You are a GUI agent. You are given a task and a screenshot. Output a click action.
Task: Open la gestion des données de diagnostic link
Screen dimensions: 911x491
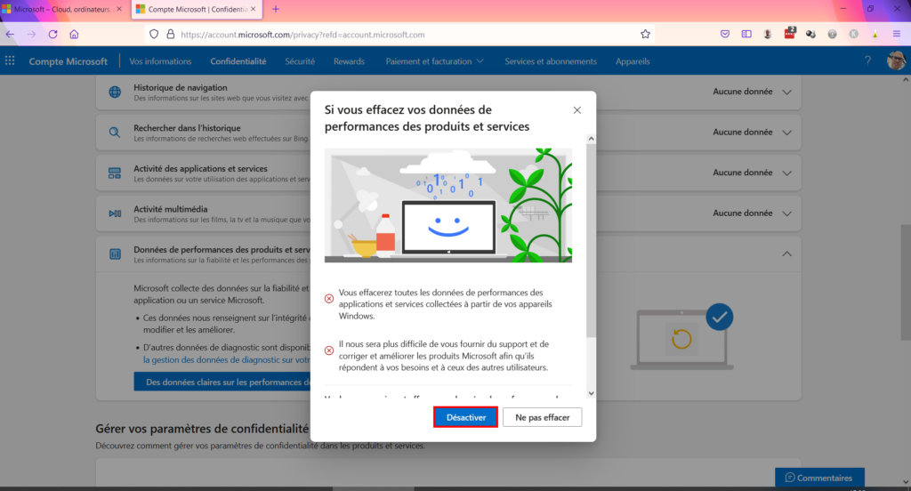coord(227,359)
